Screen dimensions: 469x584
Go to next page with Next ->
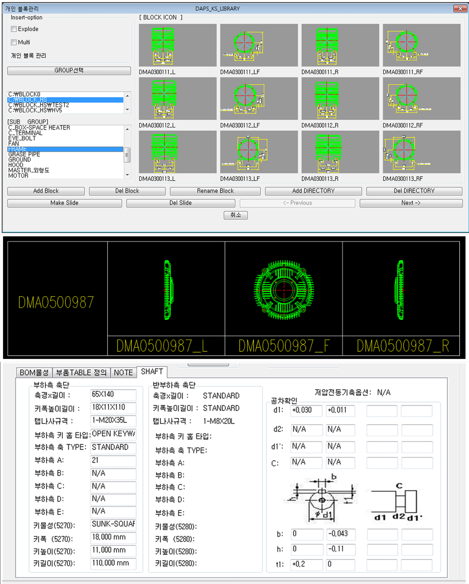[x=411, y=203]
